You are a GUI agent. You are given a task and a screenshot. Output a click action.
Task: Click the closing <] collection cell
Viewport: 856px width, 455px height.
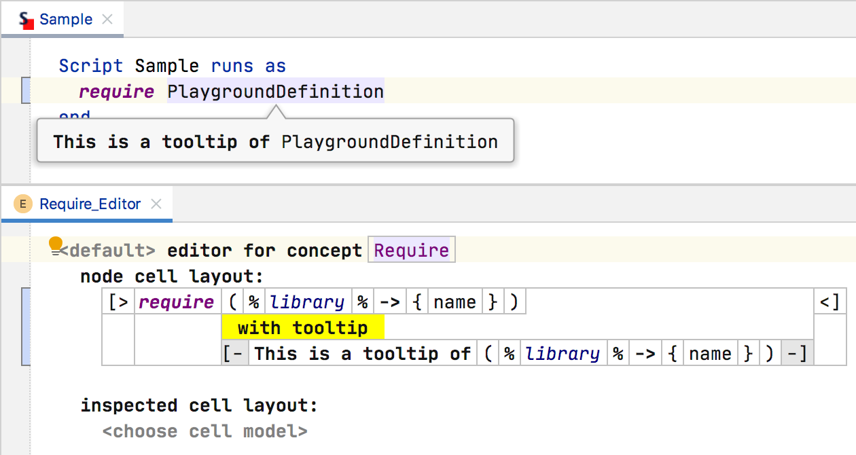[x=830, y=302]
